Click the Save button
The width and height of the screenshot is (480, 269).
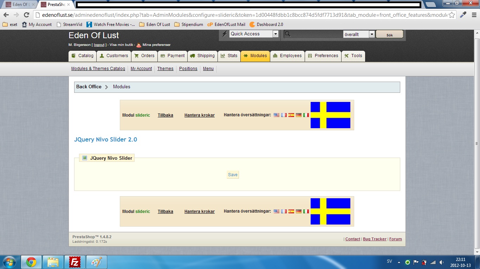(233, 175)
